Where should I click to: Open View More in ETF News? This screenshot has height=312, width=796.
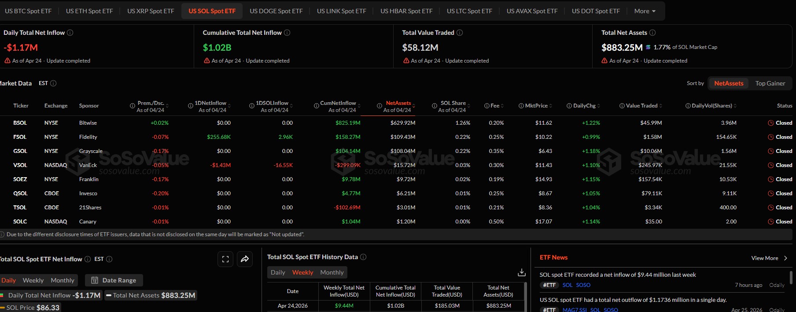[769, 258]
